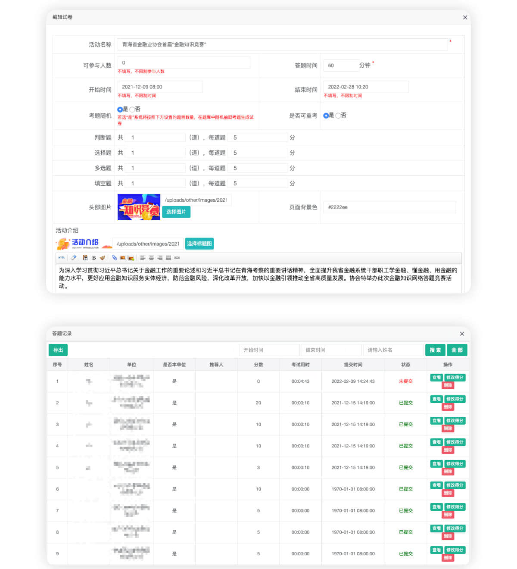Apply justify alignment in editor toolbar
The width and height of the screenshot is (517, 569).
pyautogui.click(x=168, y=258)
